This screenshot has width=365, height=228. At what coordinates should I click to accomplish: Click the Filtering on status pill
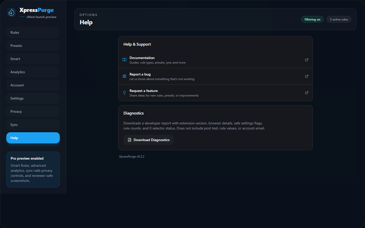pyautogui.click(x=312, y=20)
